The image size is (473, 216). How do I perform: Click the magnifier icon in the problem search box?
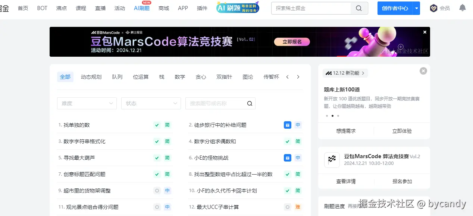pos(249,103)
